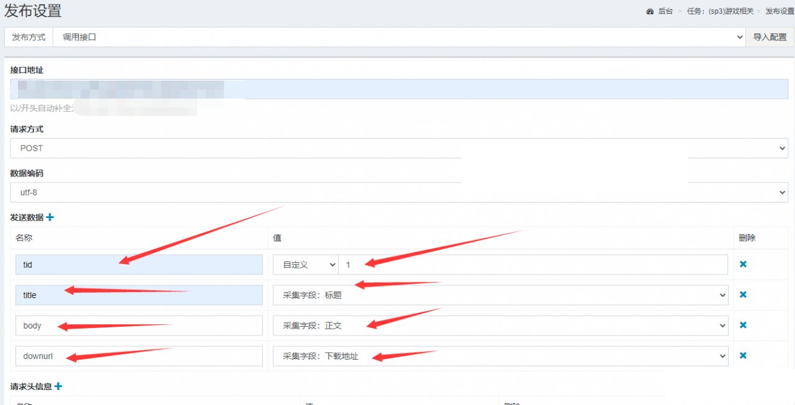
Task: Expand the 采集字段：下载地址 dropdown
Action: (500, 356)
